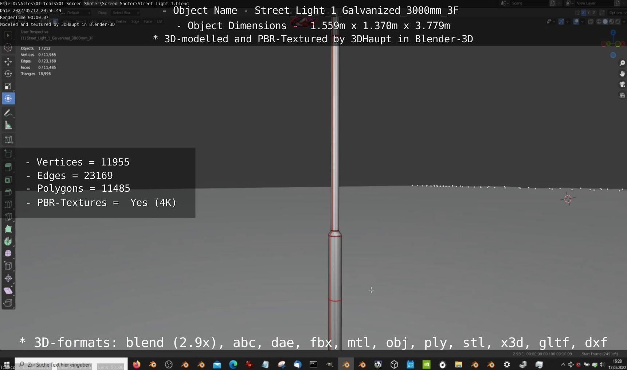This screenshot has height=370, width=627.
Task: Click the new scene icon beside Scene
Action: pos(553,3)
